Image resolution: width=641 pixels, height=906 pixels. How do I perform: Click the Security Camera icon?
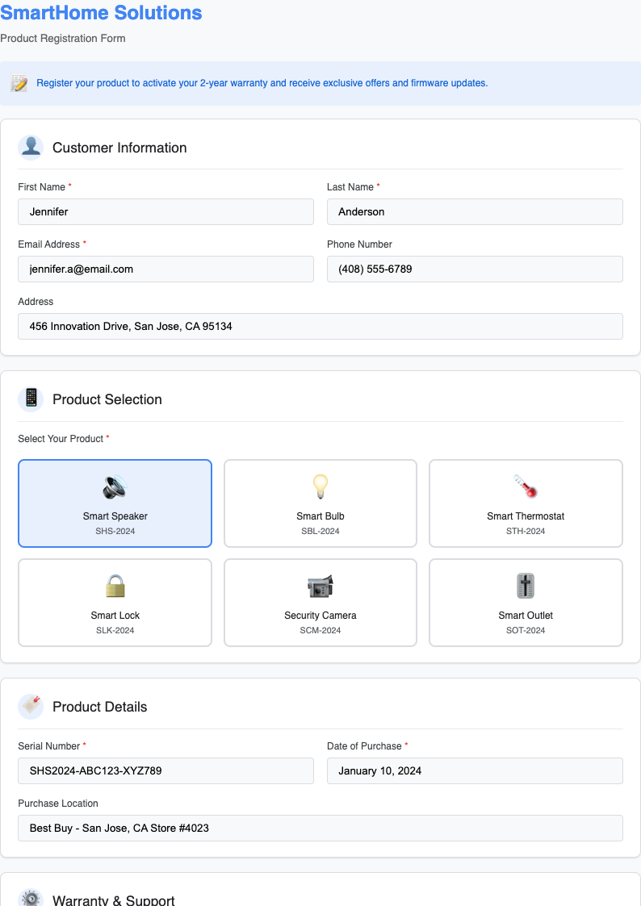tap(320, 586)
